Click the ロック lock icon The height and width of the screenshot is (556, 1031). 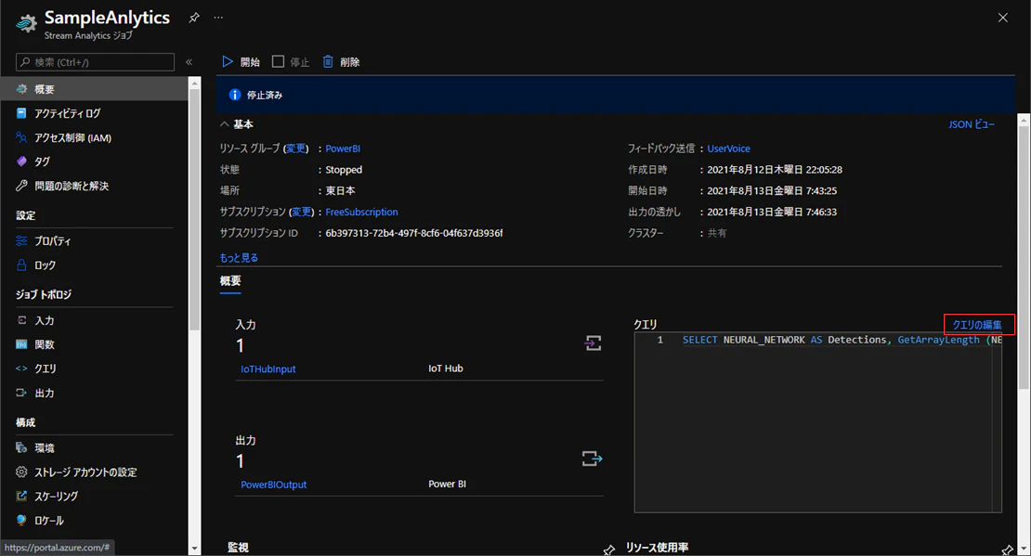point(21,265)
